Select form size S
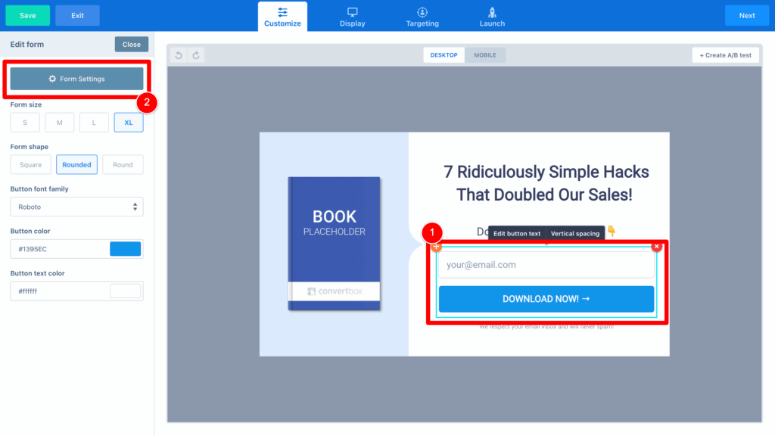Screen dimensions: 775x436 pos(25,123)
